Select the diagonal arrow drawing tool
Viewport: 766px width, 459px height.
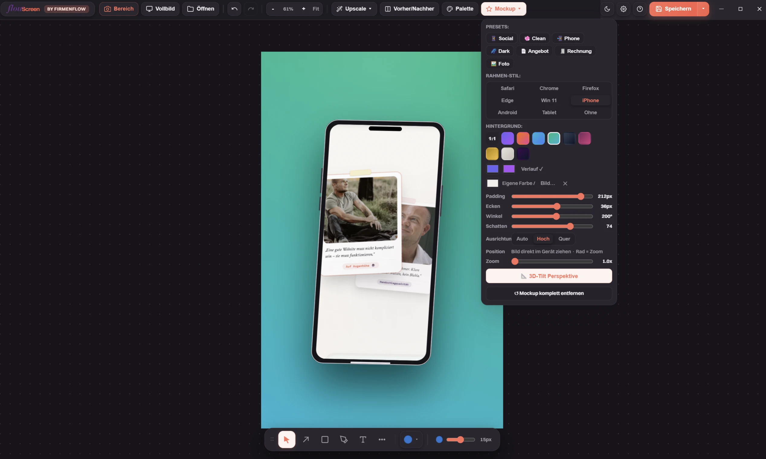coord(306,439)
